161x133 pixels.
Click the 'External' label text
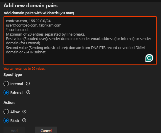coord(17,93)
